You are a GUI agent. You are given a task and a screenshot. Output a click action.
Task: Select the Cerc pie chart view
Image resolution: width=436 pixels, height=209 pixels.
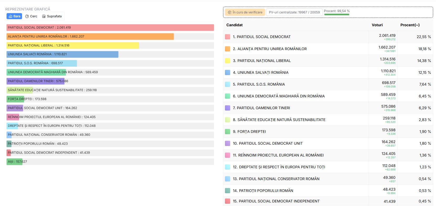[31, 16]
